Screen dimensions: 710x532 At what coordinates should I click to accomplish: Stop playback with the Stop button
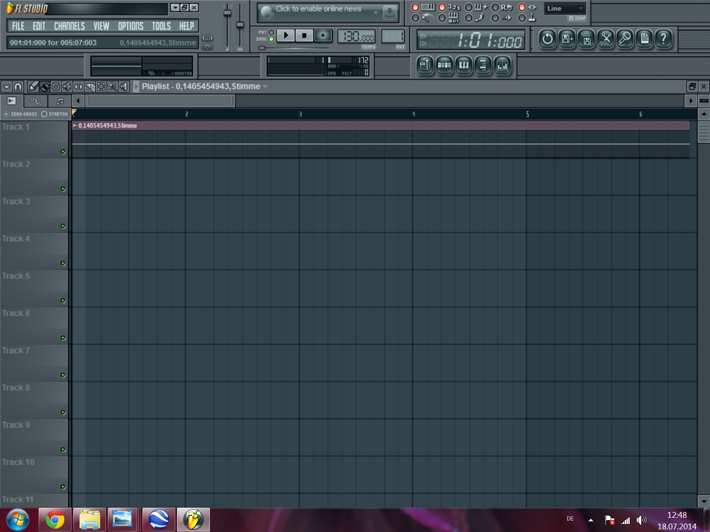[x=304, y=35]
